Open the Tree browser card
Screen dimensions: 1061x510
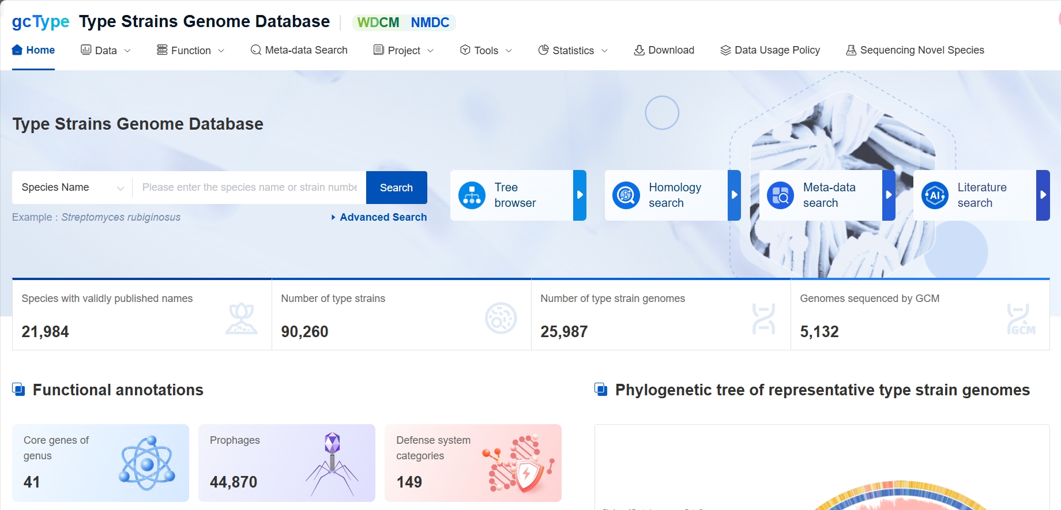(518, 195)
